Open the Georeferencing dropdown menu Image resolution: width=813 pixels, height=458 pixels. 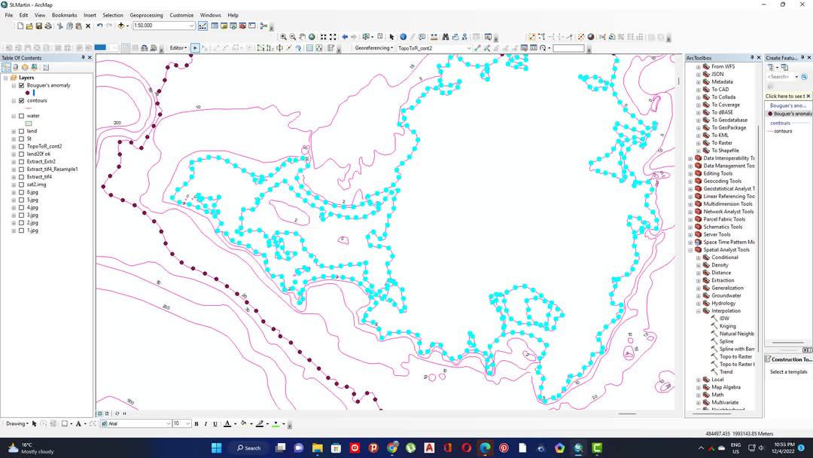tap(374, 47)
